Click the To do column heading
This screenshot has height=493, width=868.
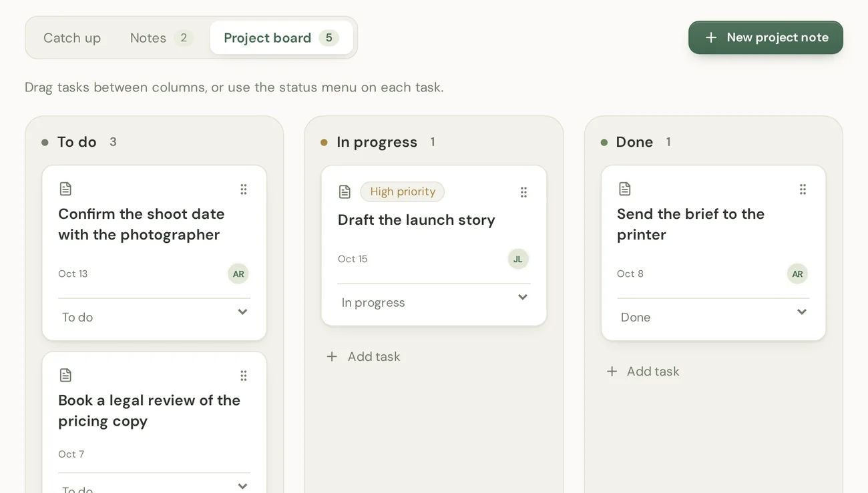coord(77,142)
